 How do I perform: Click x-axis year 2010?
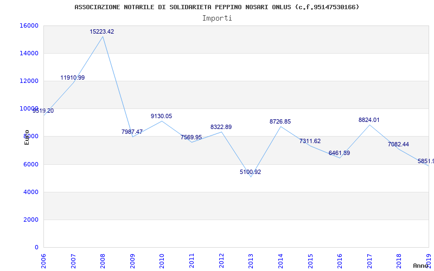pos(162,261)
